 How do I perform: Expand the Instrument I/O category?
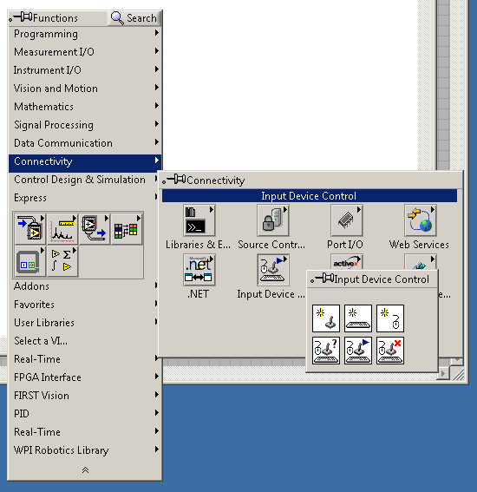(x=85, y=70)
